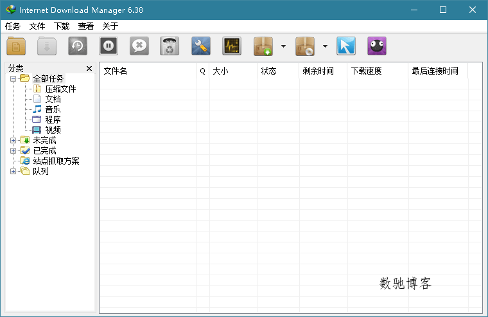Maximize the Internet Download Manager window
The image size is (488, 317).
tap(443, 10)
